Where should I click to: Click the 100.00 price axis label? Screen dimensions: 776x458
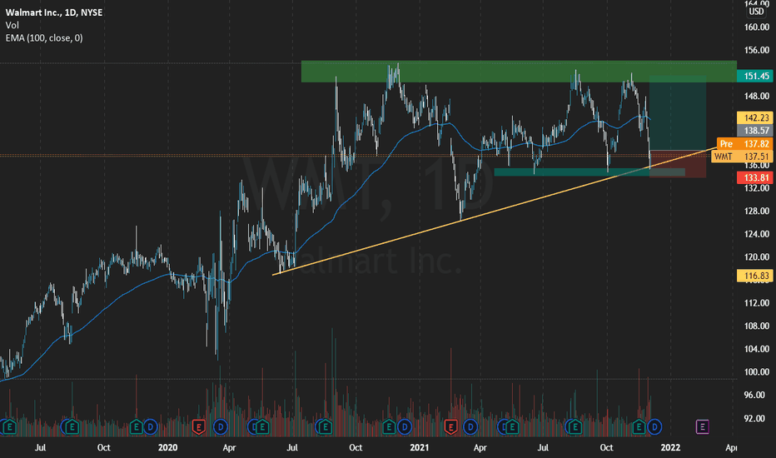click(x=757, y=372)
